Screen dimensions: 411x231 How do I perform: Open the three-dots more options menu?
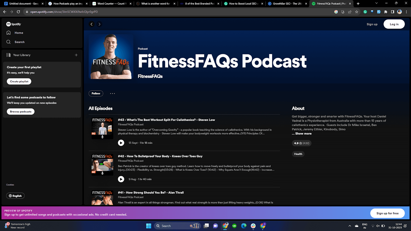pyautogui.click(x=112, y=93)
